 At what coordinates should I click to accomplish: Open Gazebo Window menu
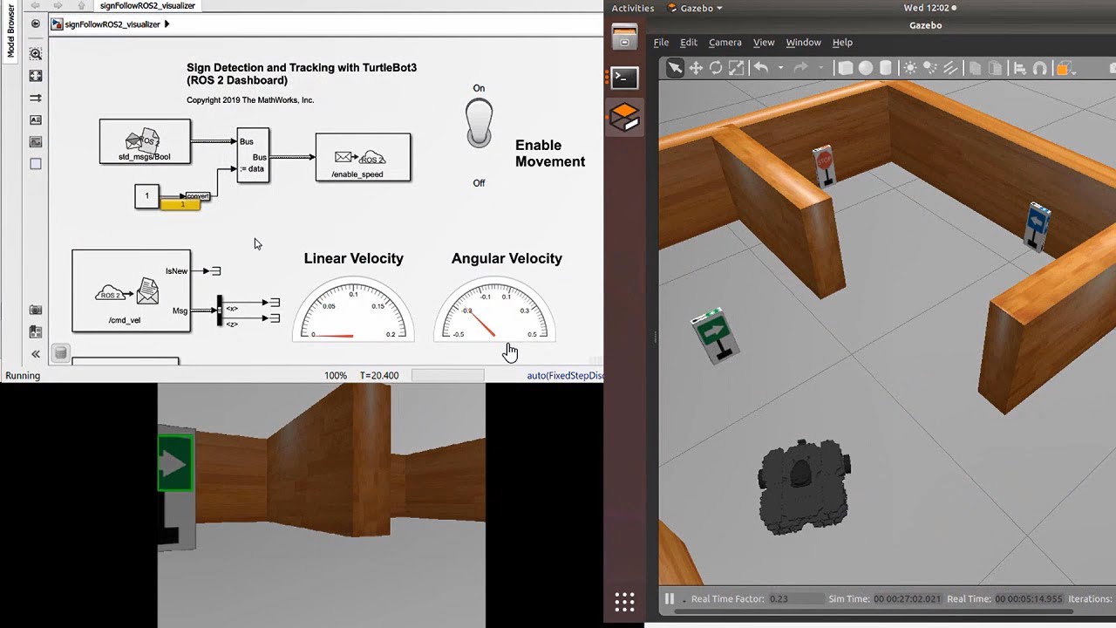pos(803,42)
